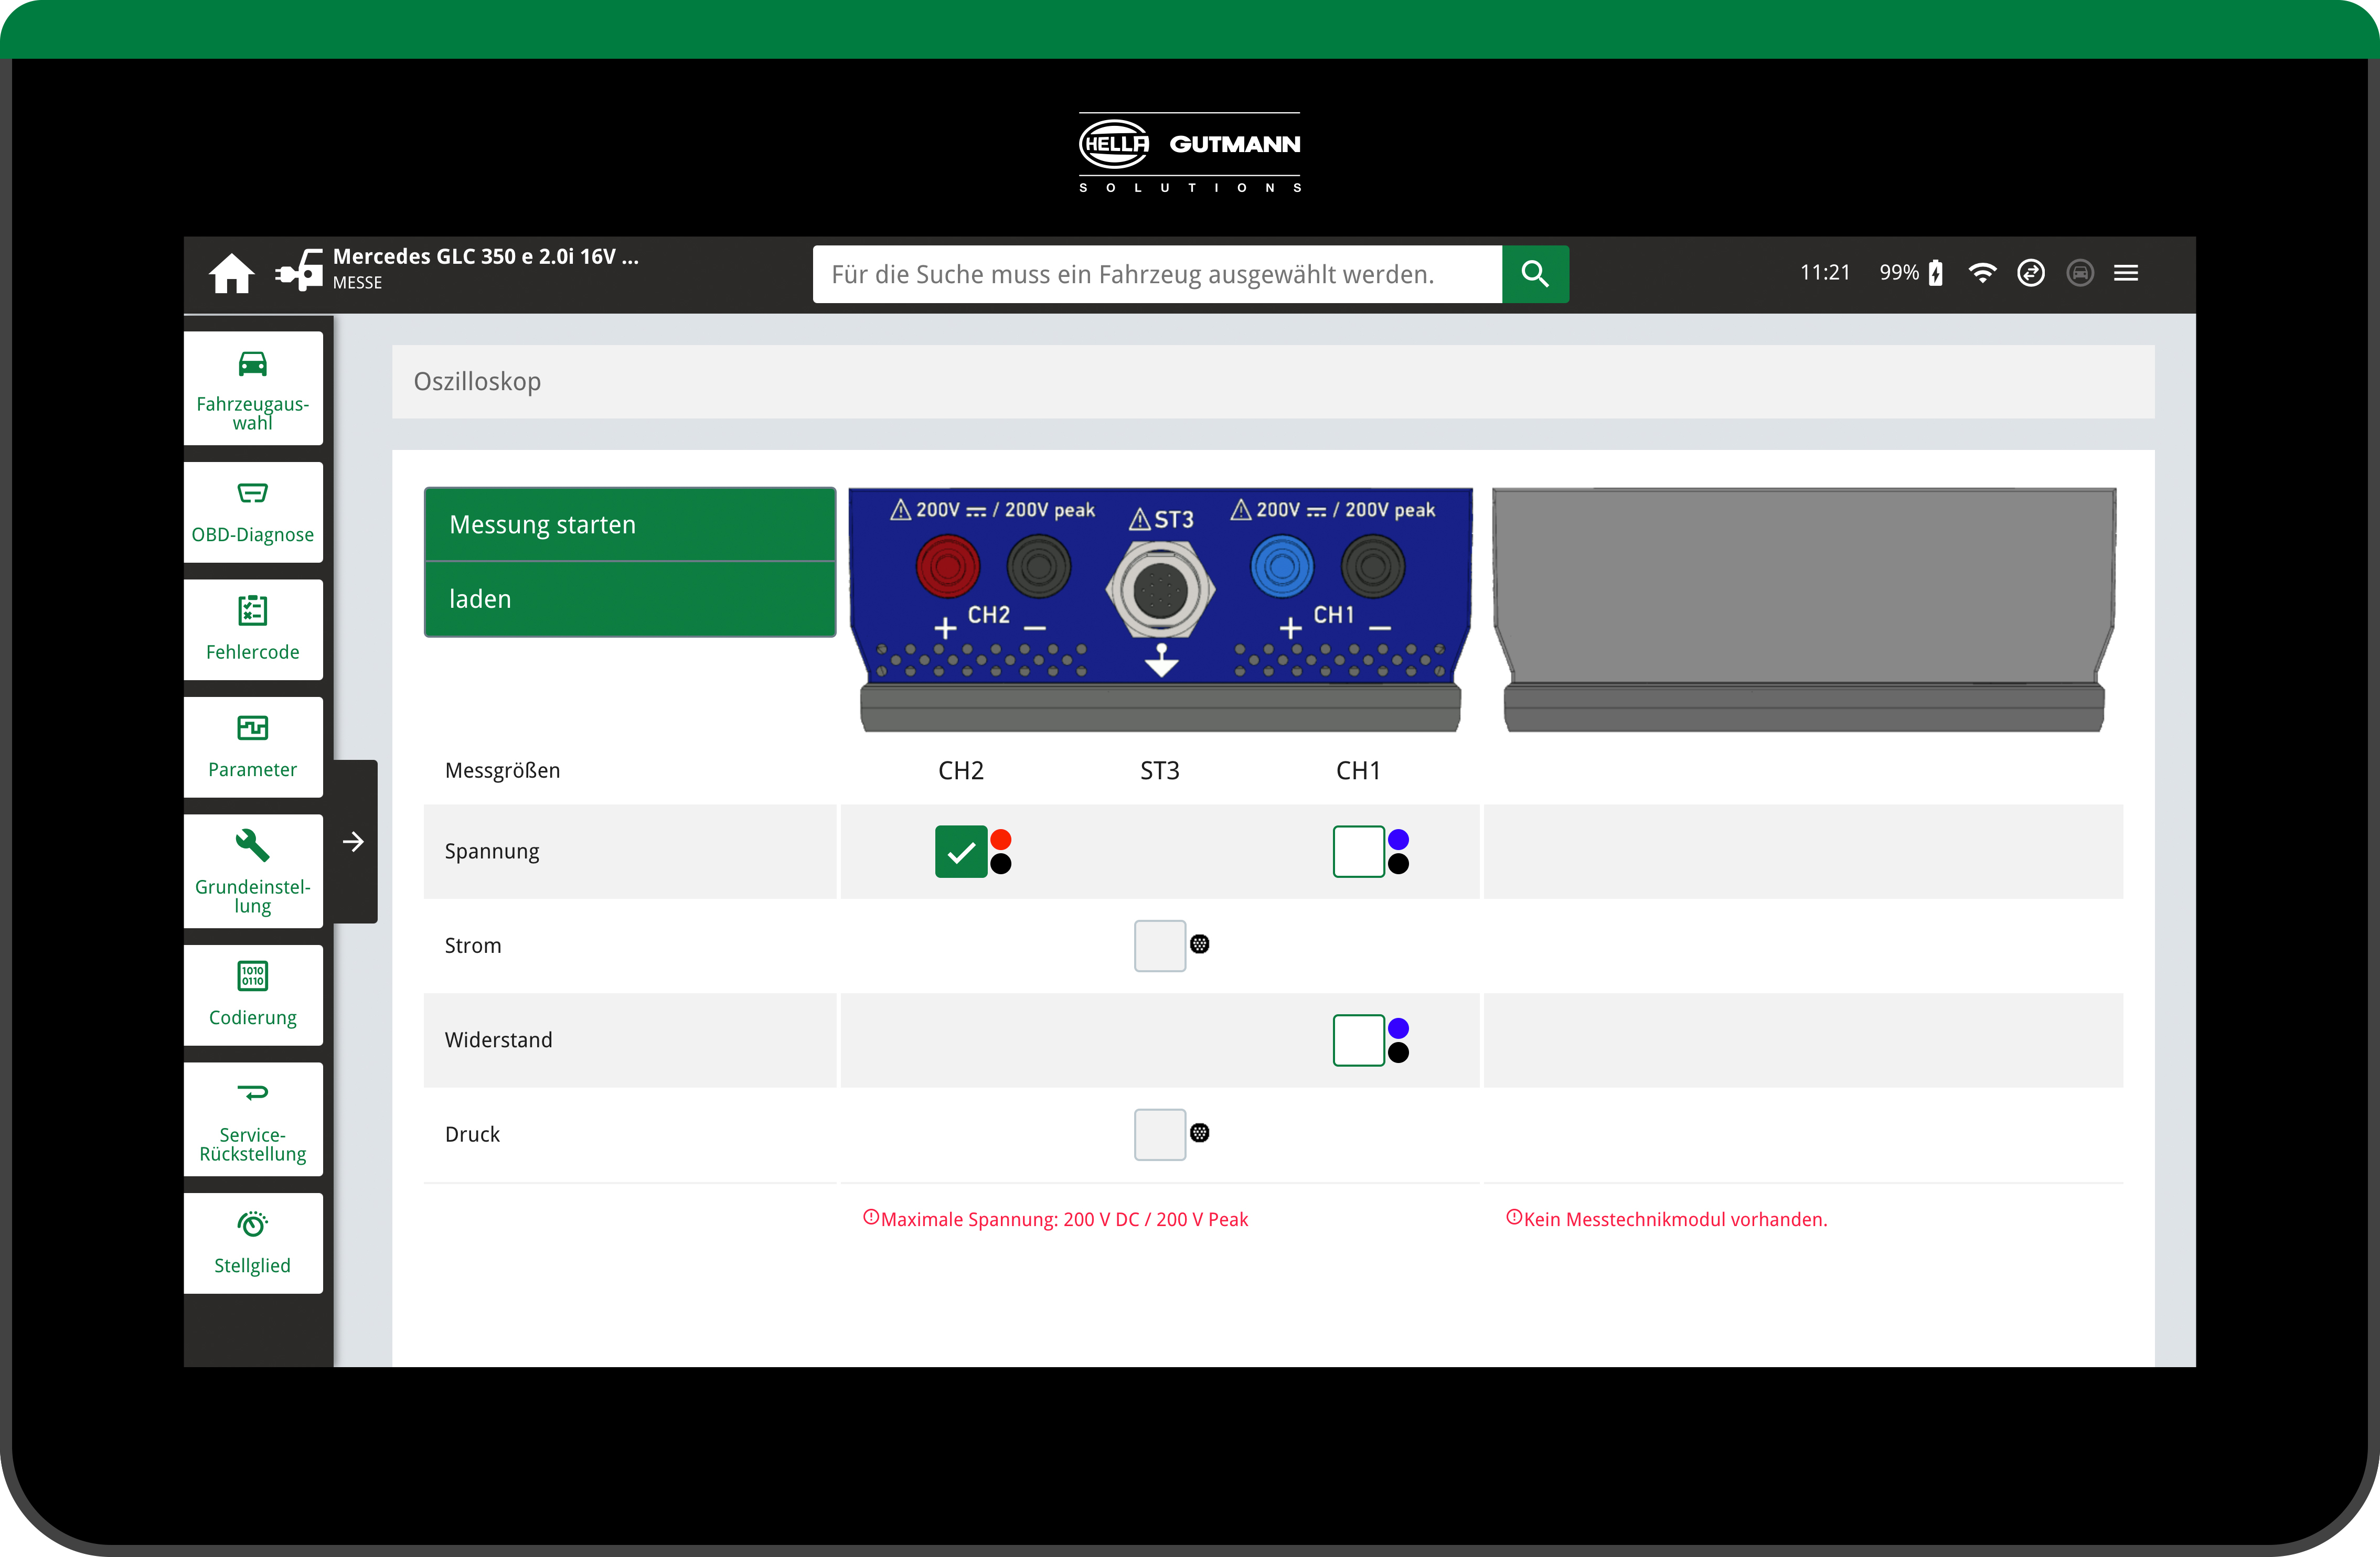
Task: Open Fehlercode in the sidebar
Action: click(x=253, y=629)
